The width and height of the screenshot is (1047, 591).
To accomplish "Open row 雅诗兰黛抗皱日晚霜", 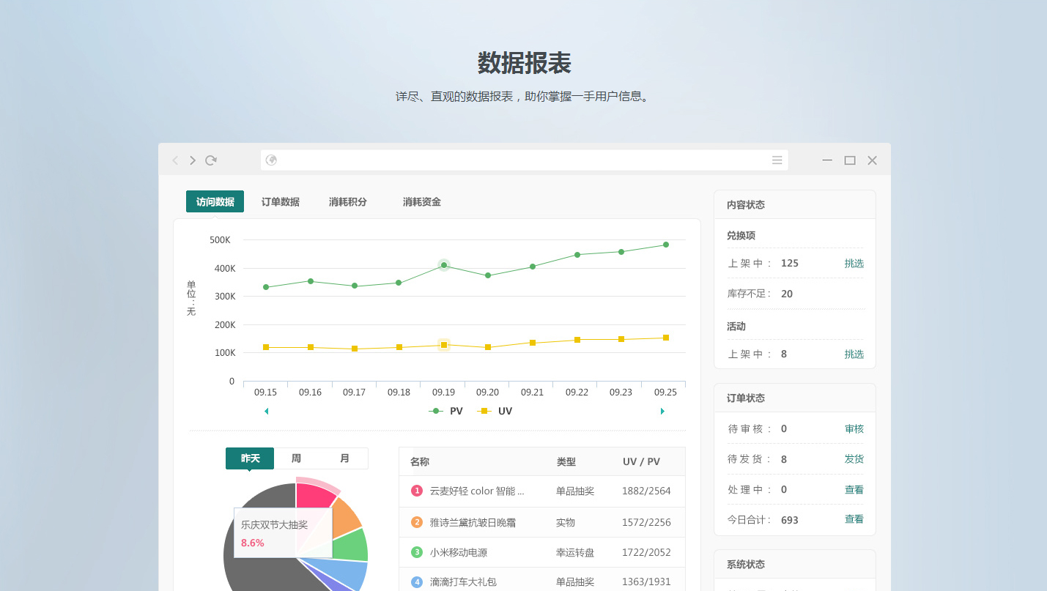I will [x=542, y=522].
